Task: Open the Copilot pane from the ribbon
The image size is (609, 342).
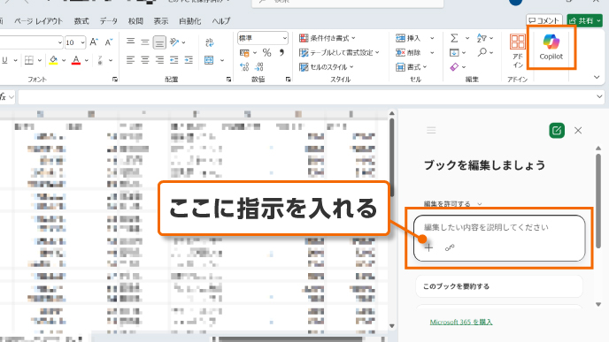Action: [x=551, y=47]
